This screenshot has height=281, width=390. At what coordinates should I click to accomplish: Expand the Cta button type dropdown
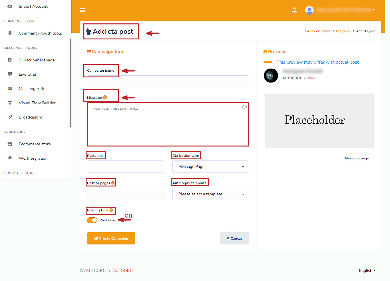(x=211, y=166)
